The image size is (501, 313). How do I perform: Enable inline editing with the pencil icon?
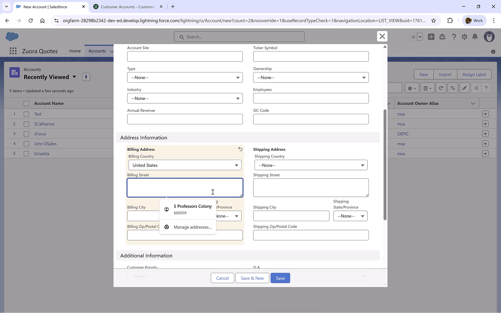pos(464,88)
